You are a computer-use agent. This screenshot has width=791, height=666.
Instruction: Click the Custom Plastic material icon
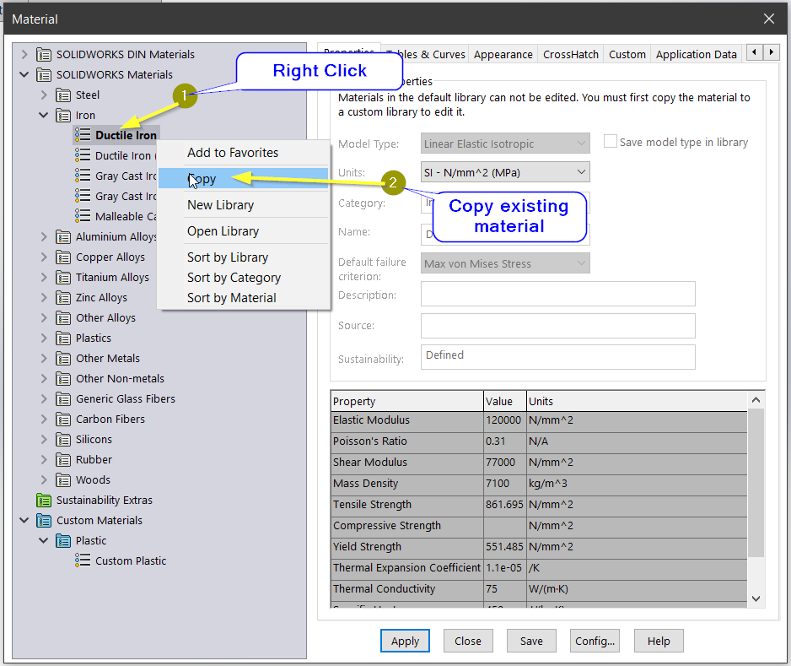click(x=83, y=560)
